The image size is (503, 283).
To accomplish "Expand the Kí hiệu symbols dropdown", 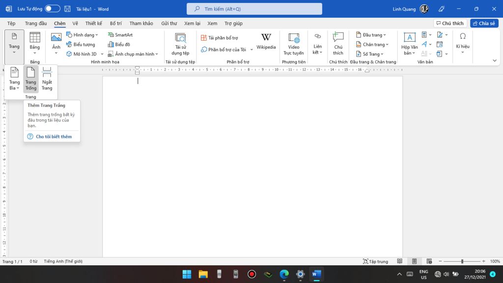I will coord(463,42).
